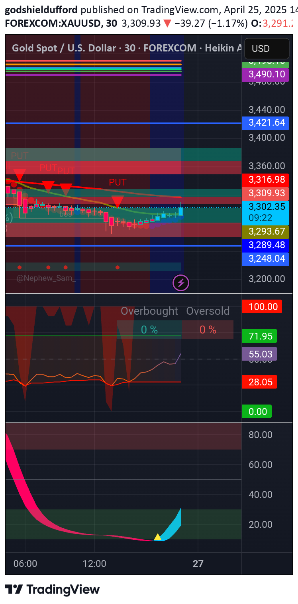Click the 12:00 time axis label
This screenshot has height=604, width=298.
pos(95,564)
